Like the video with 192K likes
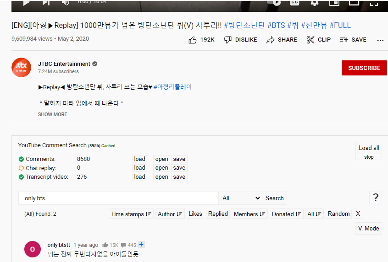This screenshot has height=262, width=388. click(x=201, y=40)
